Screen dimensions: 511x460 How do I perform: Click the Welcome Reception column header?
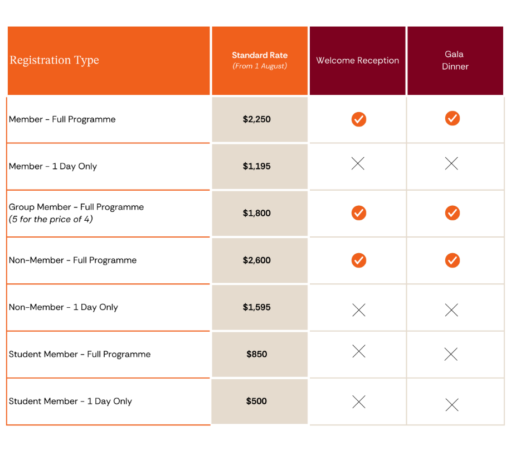358,60
